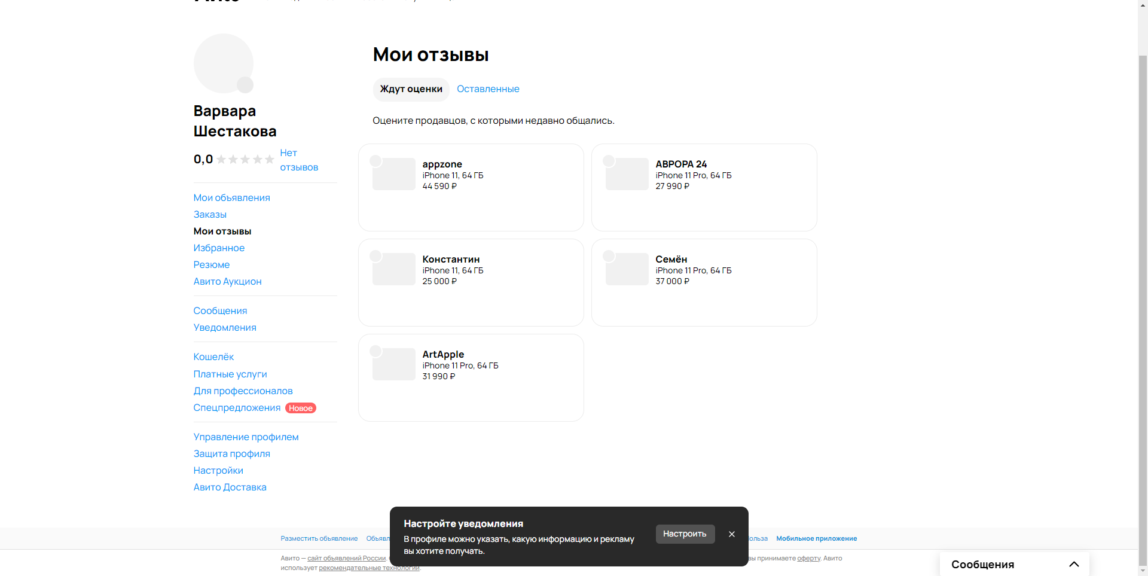
Task: Expand the Сообщения chat panel chevron
Action: tap(1074, 564)
